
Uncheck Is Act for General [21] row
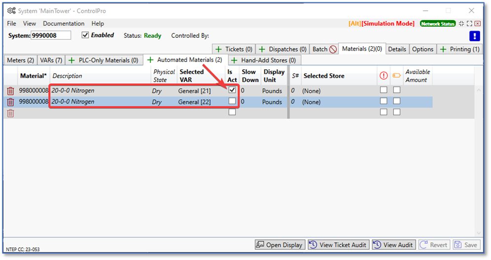point(232,90)
